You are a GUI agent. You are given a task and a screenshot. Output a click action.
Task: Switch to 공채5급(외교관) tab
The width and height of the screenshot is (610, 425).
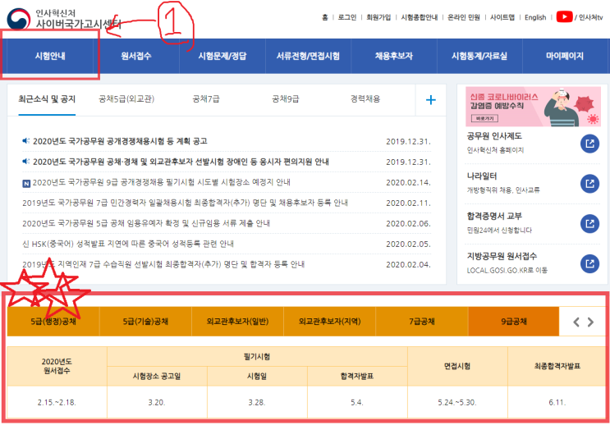coord(126,99)
